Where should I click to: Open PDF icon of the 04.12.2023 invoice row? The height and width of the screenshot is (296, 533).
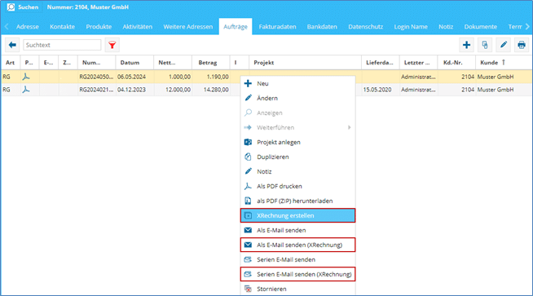26,90
